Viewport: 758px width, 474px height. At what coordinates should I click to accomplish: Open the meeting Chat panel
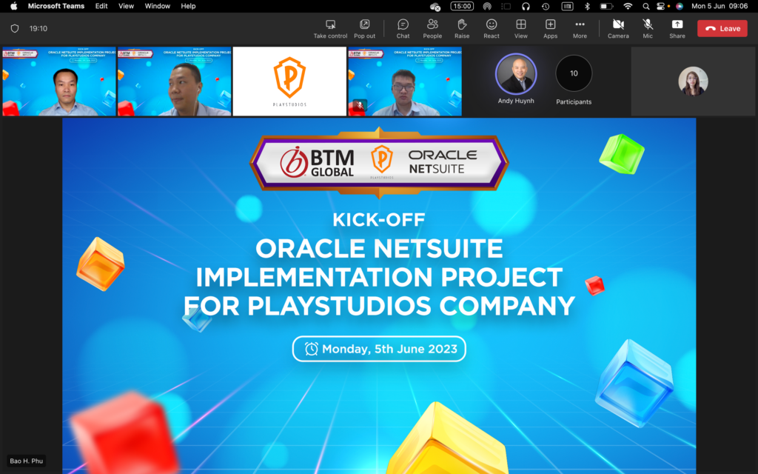(403, 29)
